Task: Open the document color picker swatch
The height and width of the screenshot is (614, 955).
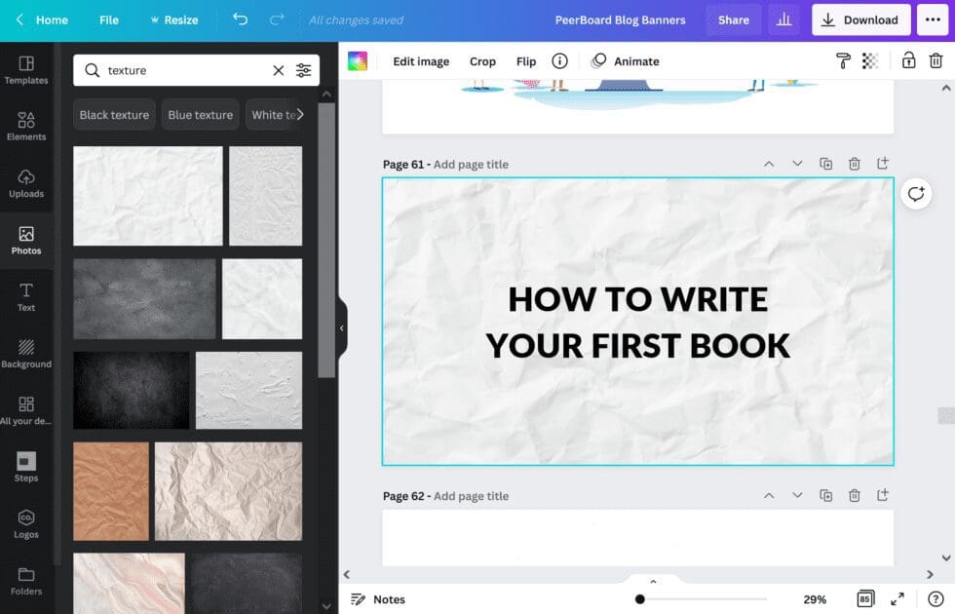Action: coord(358,60)
